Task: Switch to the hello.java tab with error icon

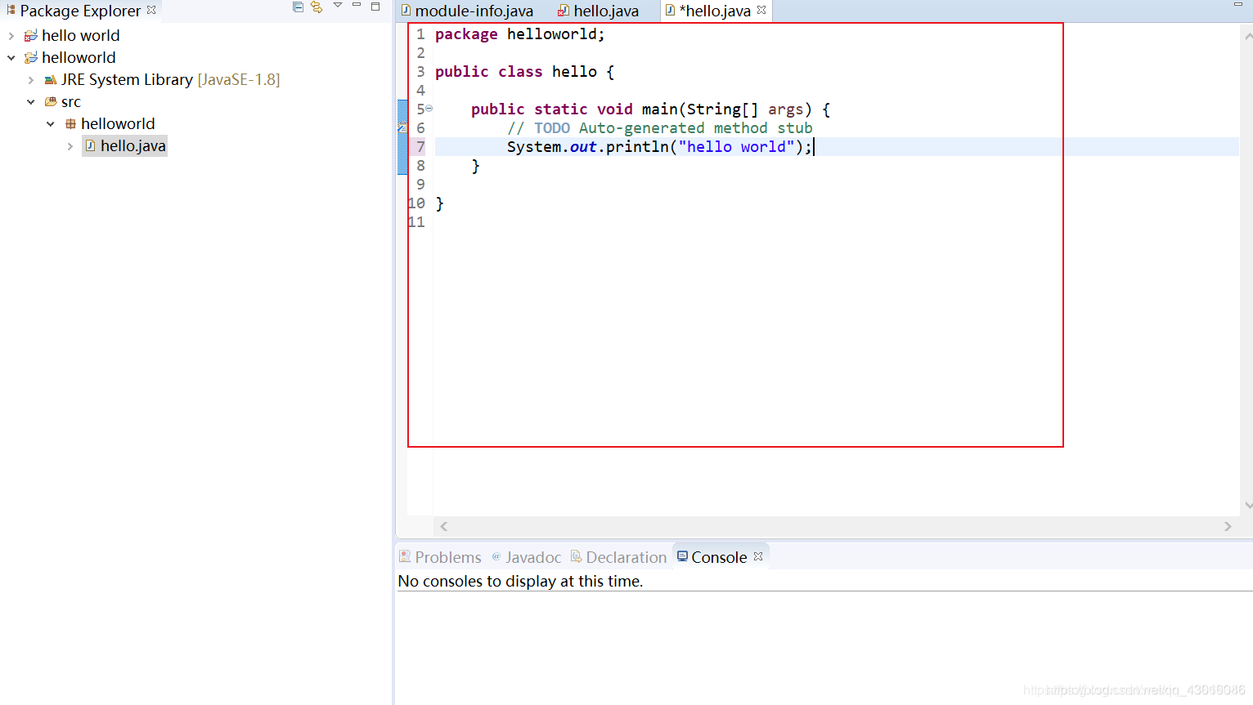Action: tap(605, 11)
